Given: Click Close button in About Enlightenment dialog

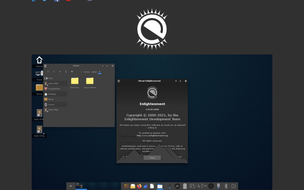Looking at the screenshot, I should click(x=152, y=158).
